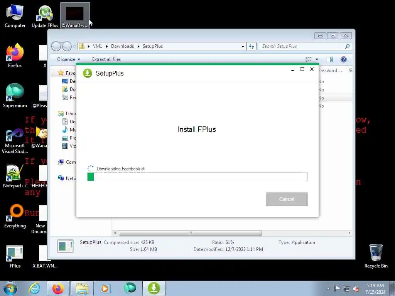Click the Explorer refresh button
This screenshot has width=395, height=296.
[252, 46]
